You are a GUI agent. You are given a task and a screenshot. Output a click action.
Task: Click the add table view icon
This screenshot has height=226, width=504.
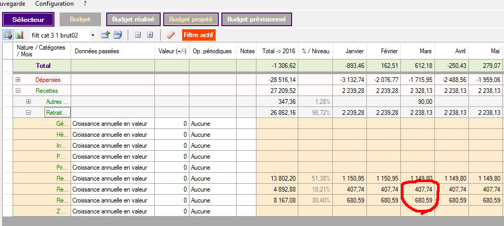[105, 35]
